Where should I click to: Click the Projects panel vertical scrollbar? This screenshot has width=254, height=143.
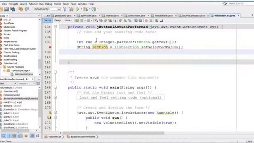tap(40, 64)
